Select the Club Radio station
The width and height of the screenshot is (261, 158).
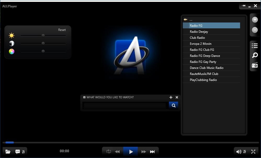pos(211,37)
